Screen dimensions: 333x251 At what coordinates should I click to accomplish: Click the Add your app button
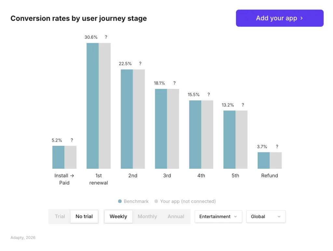pyautogui.click(x=280, y=18)
